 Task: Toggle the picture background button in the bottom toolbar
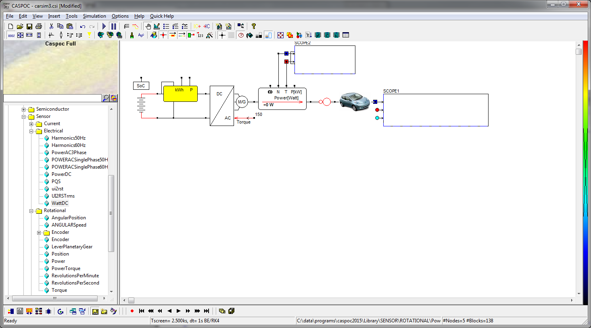tap(95, 311)
